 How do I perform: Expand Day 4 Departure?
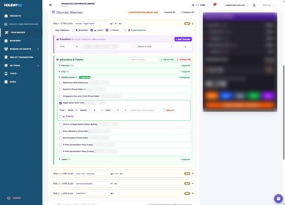click(x=193, y=193)
